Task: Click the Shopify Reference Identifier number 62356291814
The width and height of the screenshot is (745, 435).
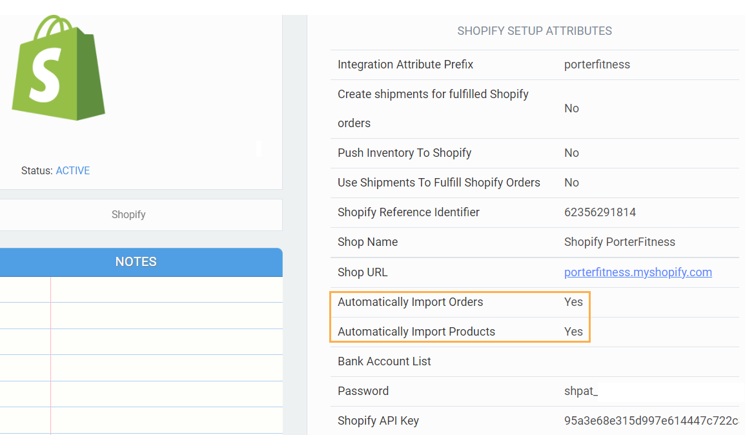Action: [600, 212]
